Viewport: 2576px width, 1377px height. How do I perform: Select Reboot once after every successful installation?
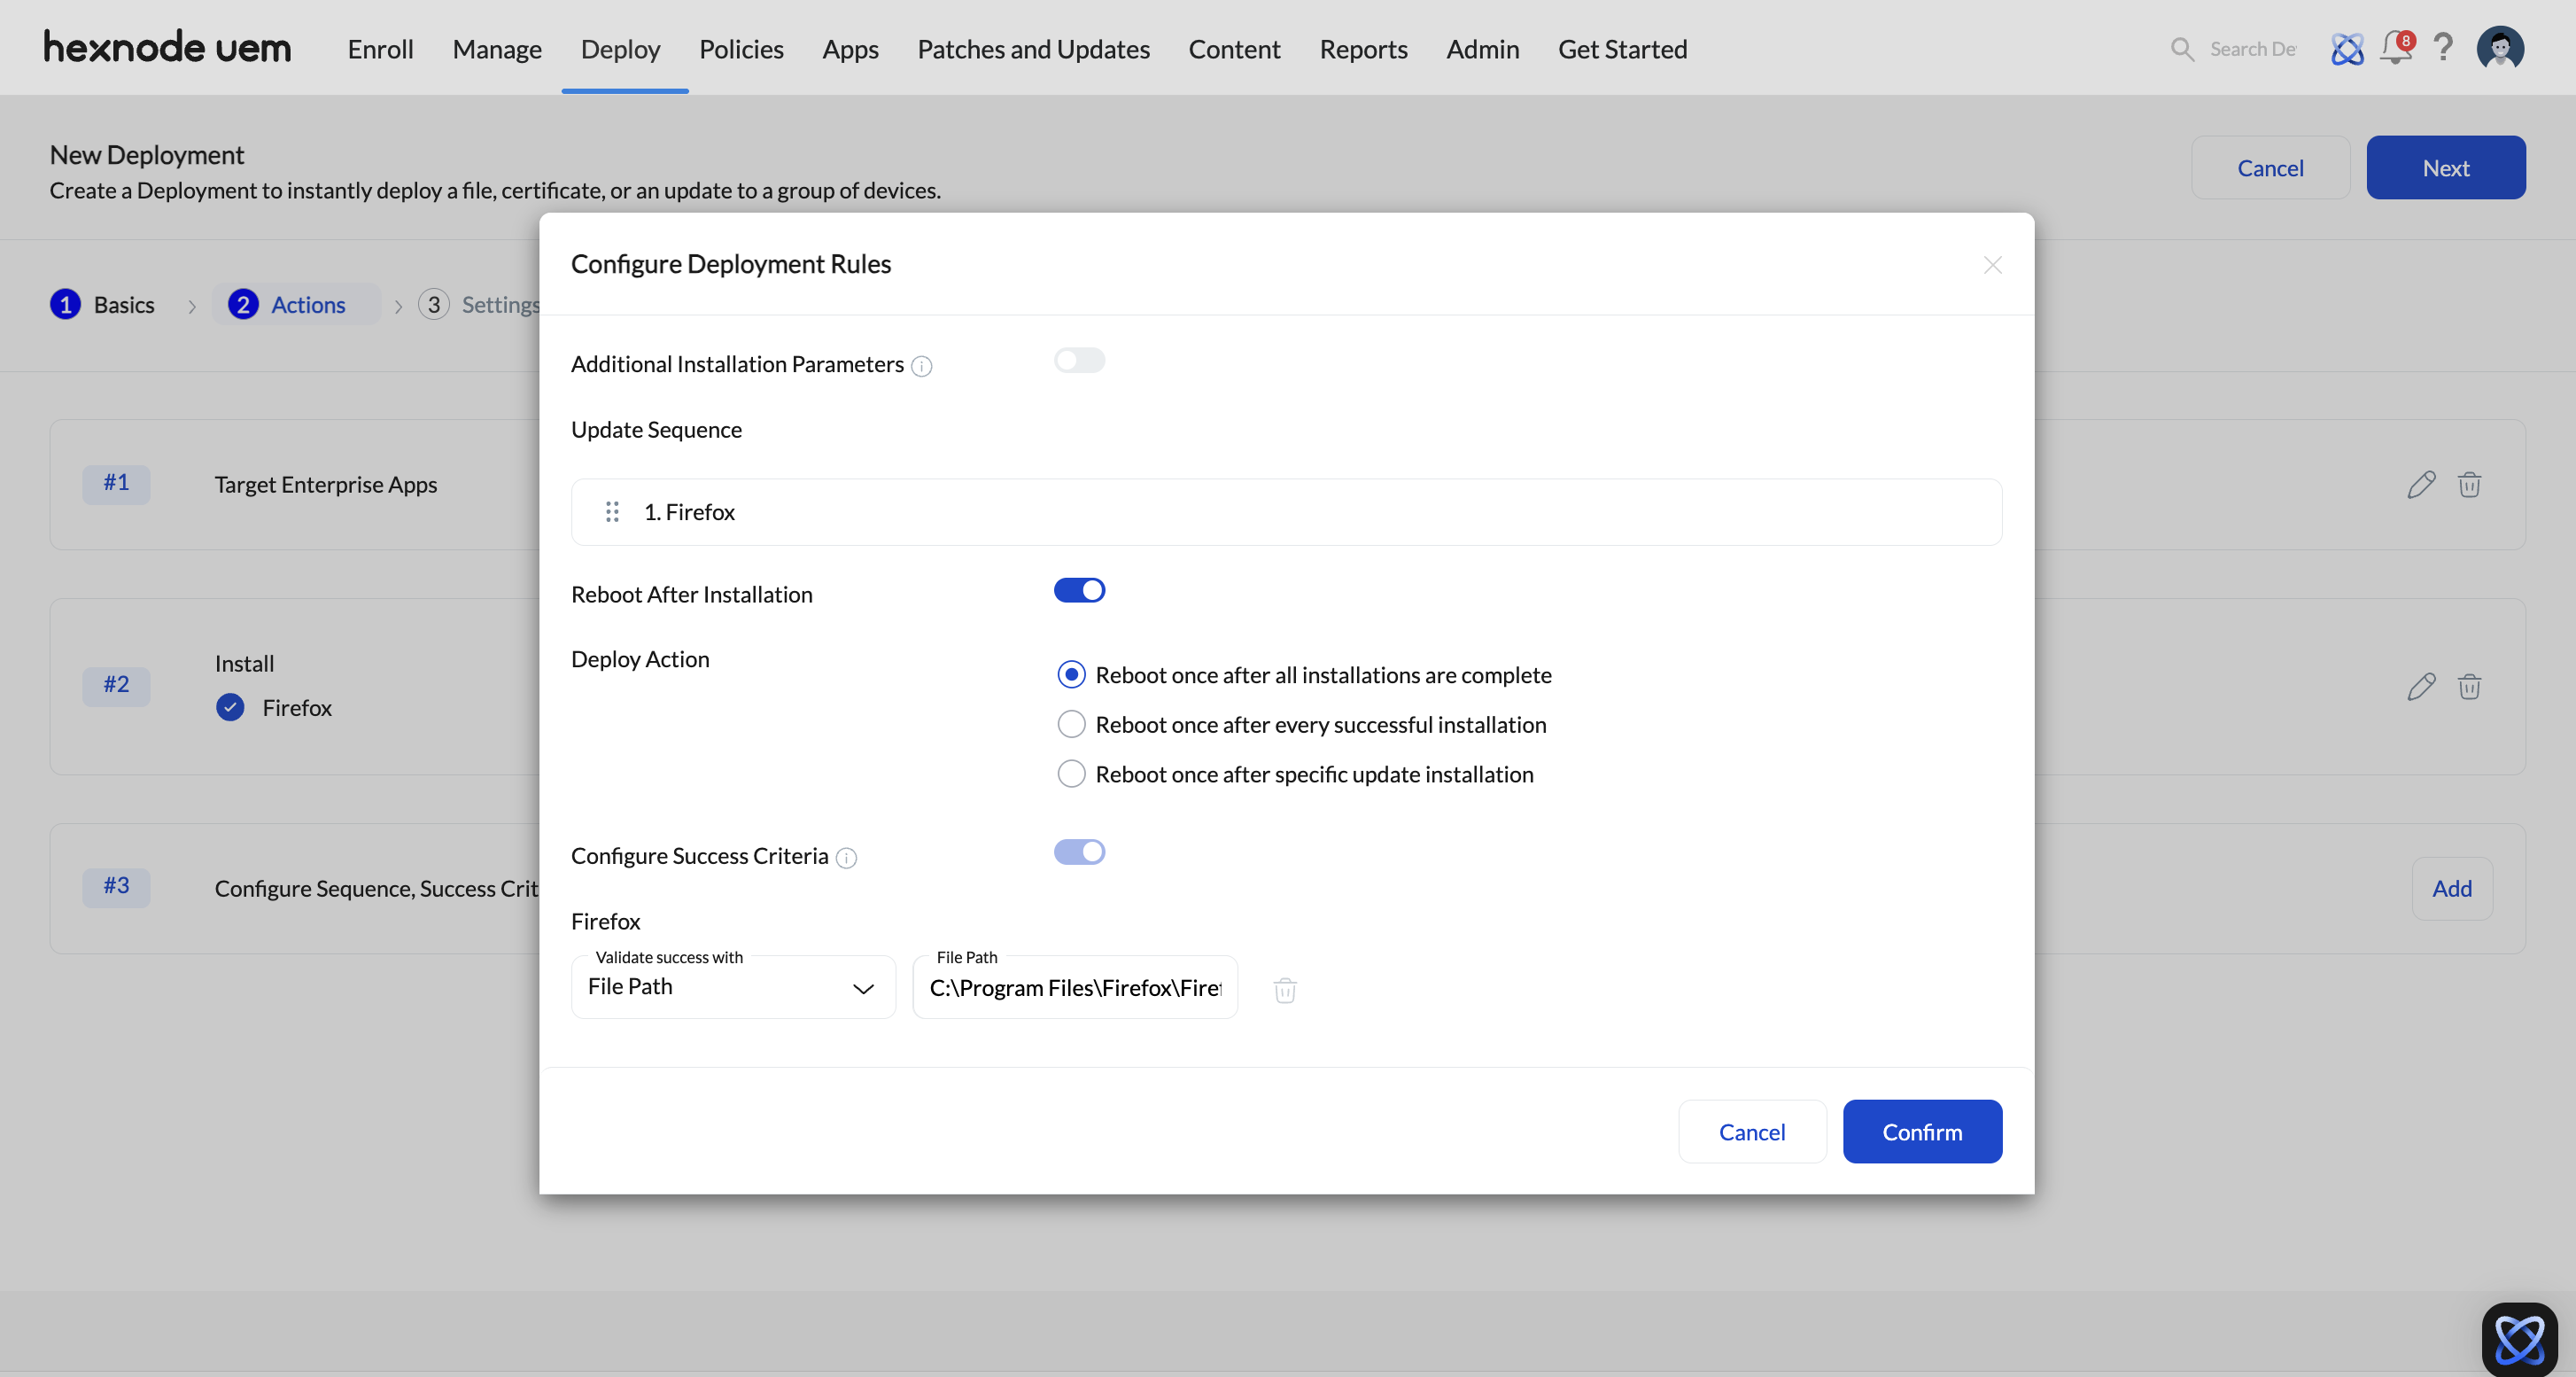point(1071,724)
